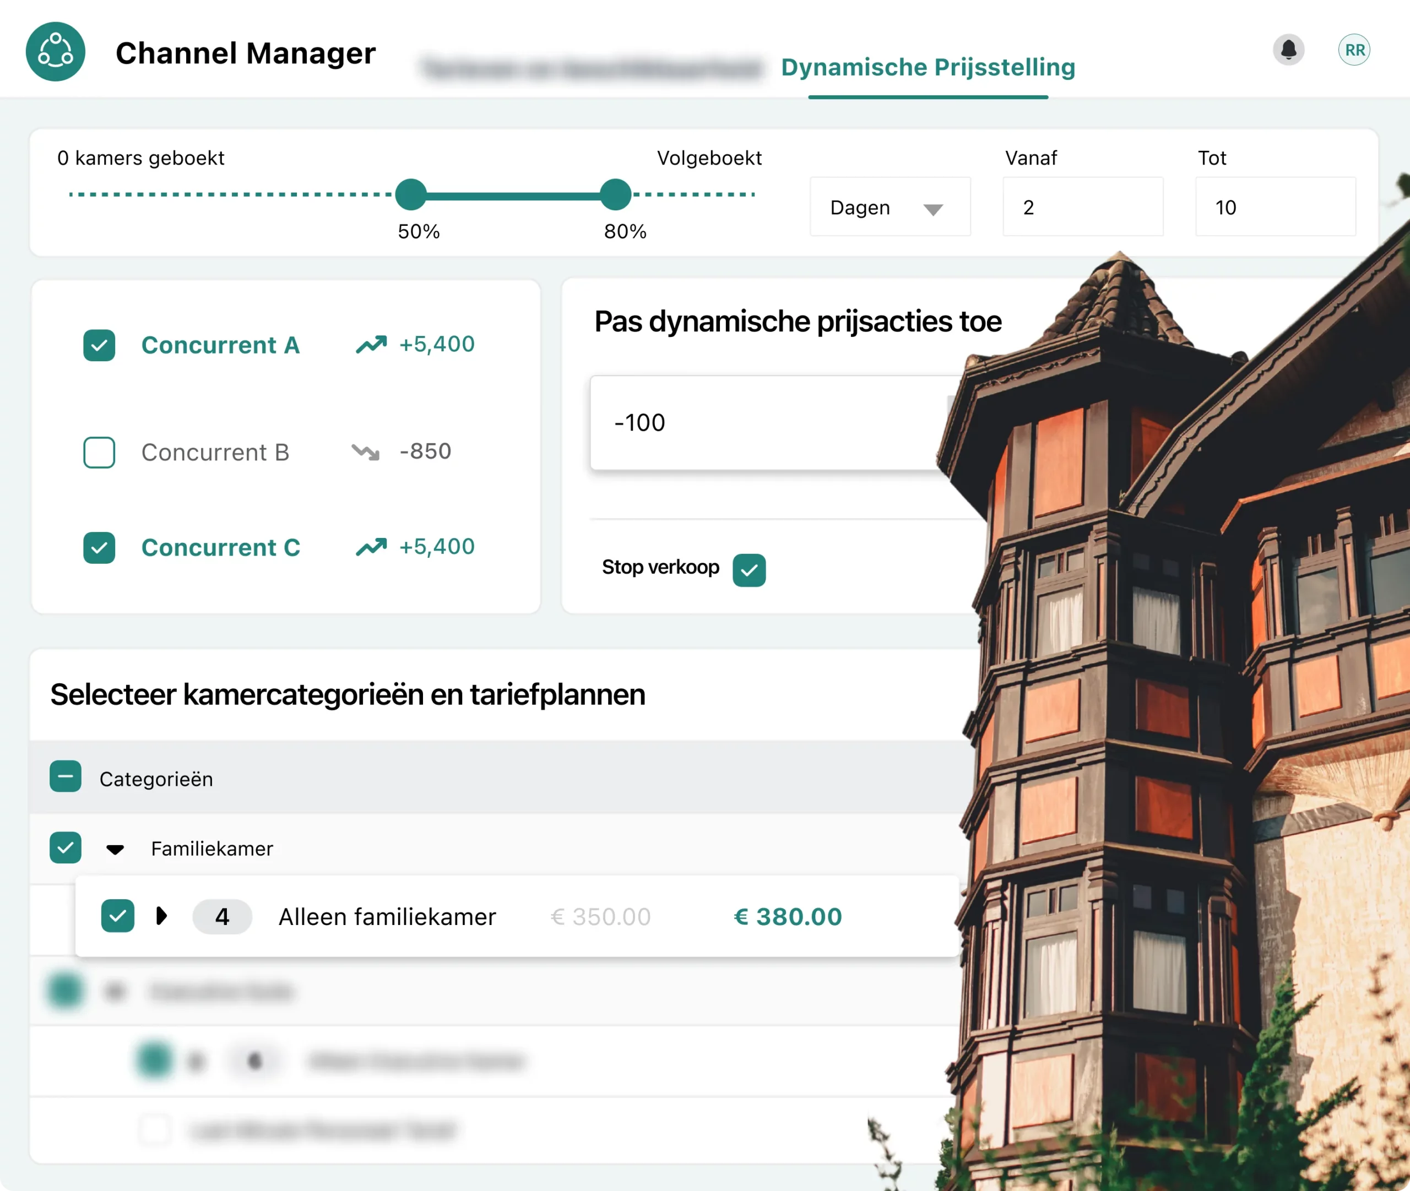This screenshot has height=1191, width=1410.
Task: Expand the Alleen familiekamer disclosure arrow
Action: [161, 916]
